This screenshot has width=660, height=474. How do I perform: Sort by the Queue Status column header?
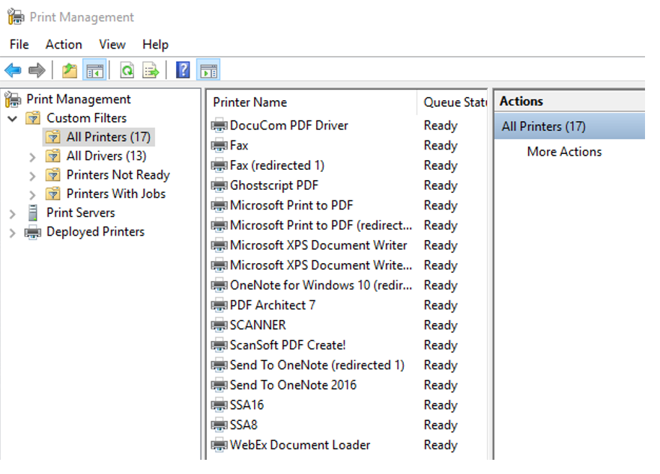coord(455,102)
